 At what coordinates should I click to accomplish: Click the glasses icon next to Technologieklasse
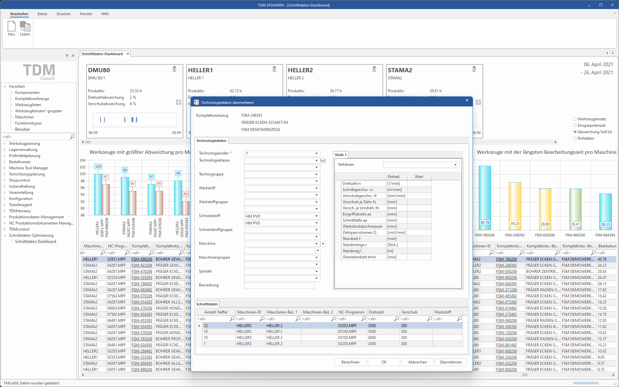click(323, 161)
